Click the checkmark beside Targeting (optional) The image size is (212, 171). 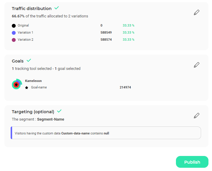(59, 111)
